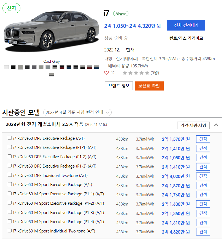Click the (0명) review count
This screenshot has width=224, height=241.
155,73
